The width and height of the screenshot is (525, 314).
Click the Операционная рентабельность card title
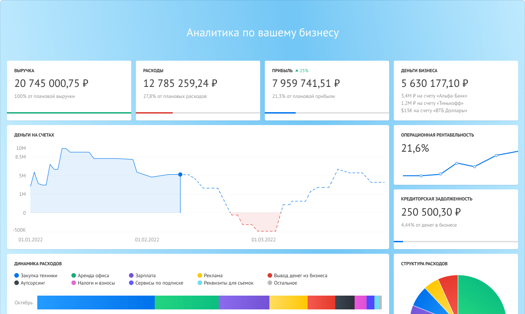click(437, 135)
